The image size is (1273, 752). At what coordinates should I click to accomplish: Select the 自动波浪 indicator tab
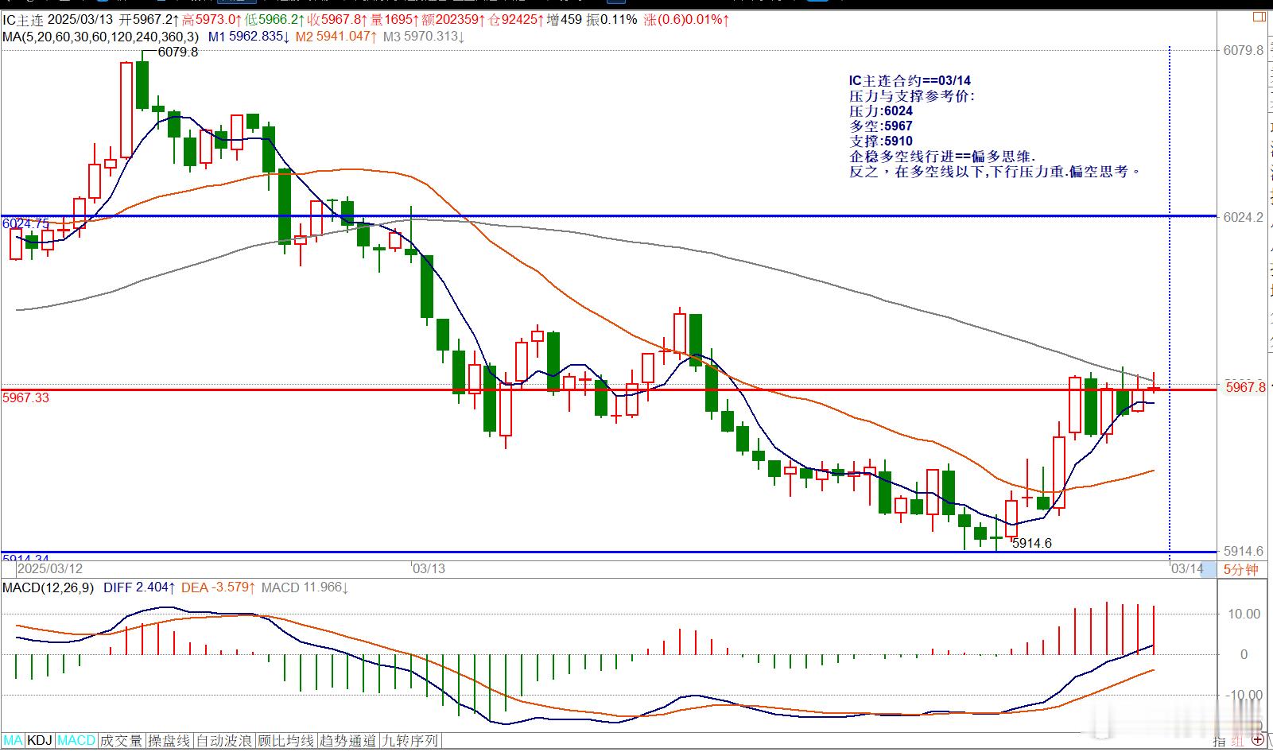[225, 741]
